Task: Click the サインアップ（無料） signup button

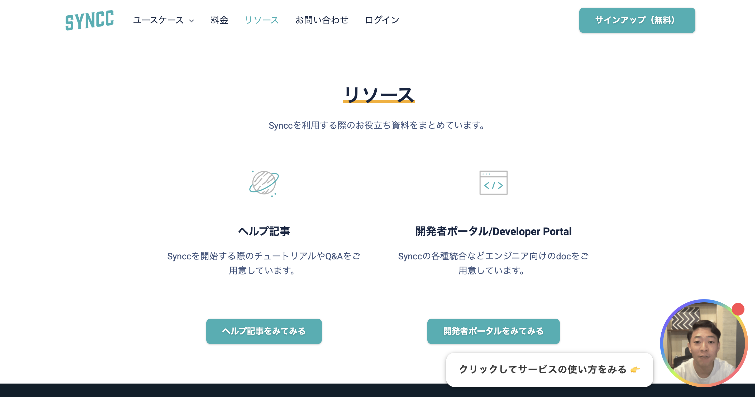Action: (637, 20)
